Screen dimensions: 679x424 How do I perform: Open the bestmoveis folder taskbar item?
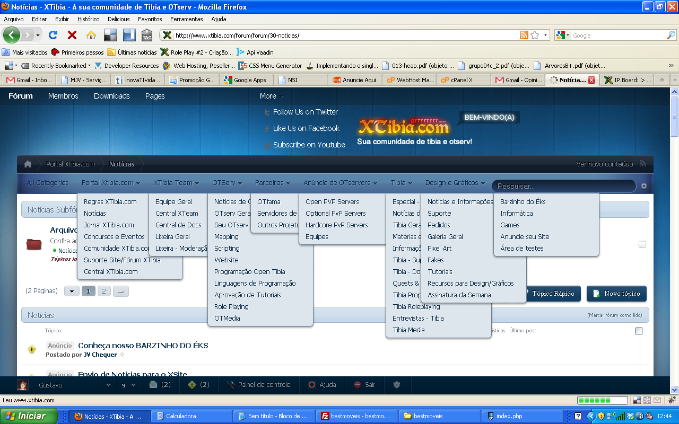(439, 416)
